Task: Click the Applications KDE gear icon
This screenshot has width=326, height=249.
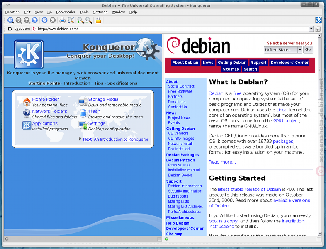Action: 27,125
